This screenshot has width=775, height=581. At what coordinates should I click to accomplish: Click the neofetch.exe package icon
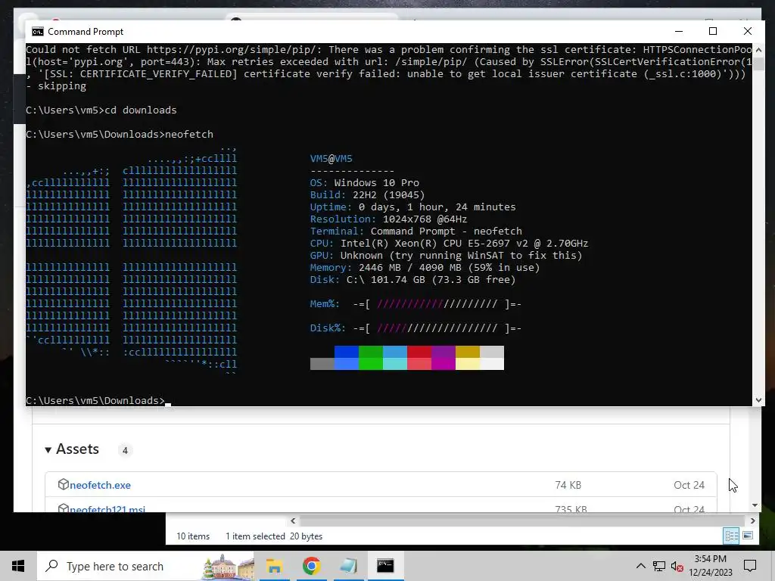coord(63,484)
